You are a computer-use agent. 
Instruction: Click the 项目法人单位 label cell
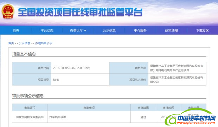point(129,80)
